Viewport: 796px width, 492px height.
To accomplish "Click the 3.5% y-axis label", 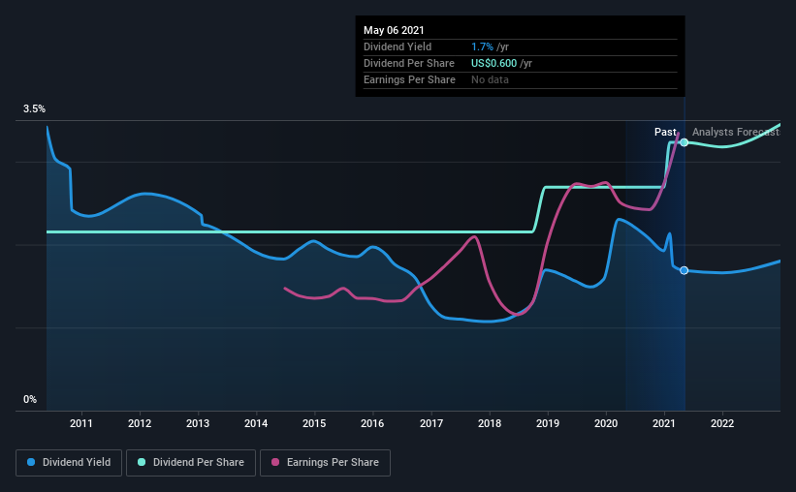I will (x=34, y=109).
